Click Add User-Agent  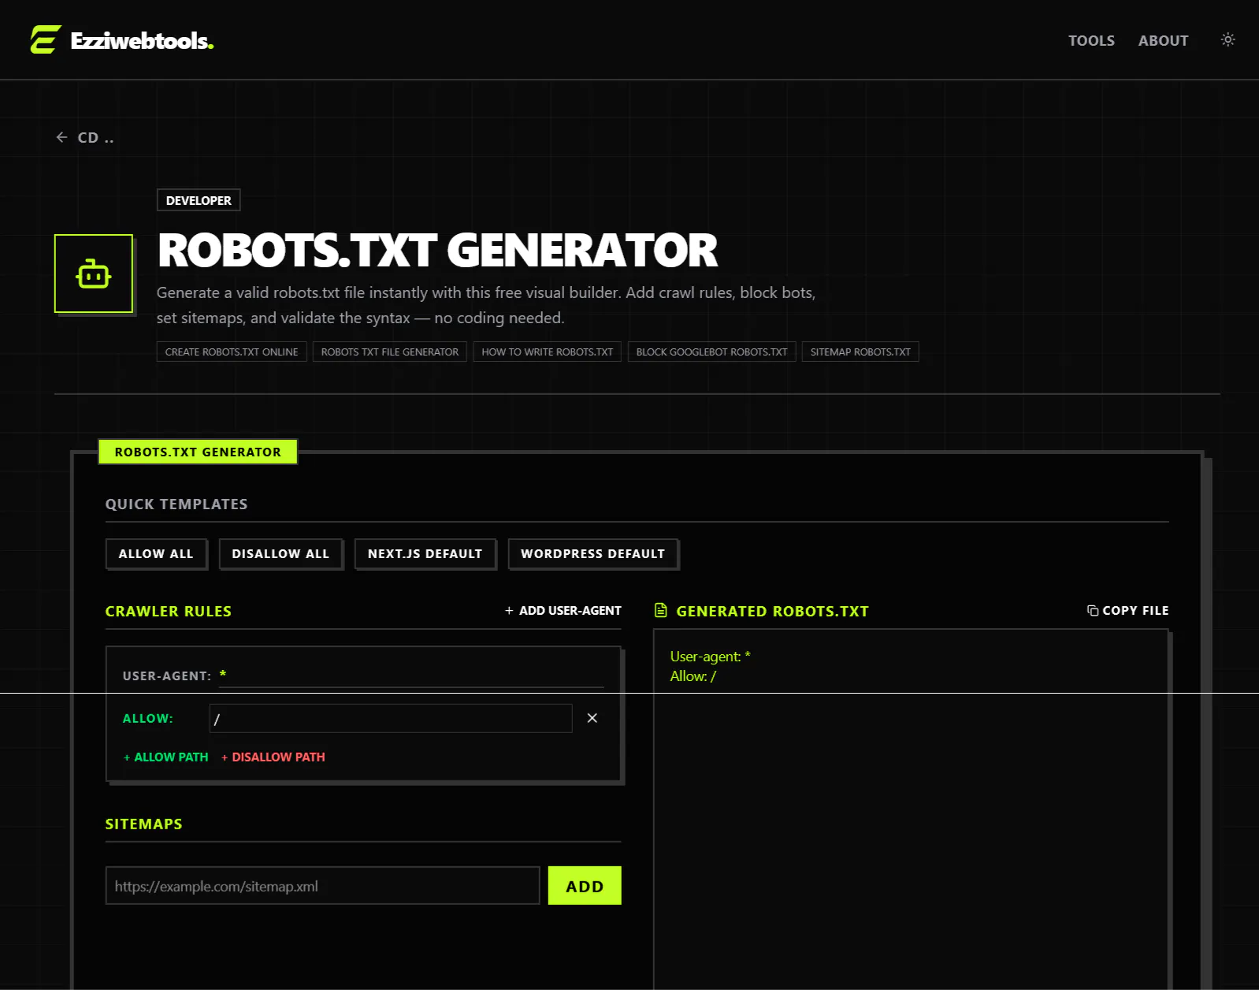click(563, 610)
